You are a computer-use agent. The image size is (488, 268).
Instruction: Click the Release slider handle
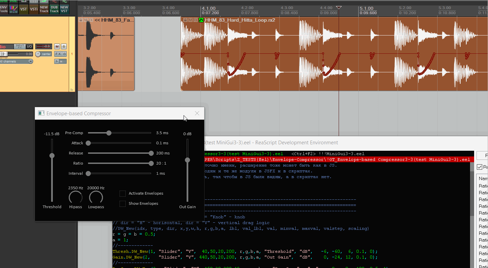click(x=151, y=153)
